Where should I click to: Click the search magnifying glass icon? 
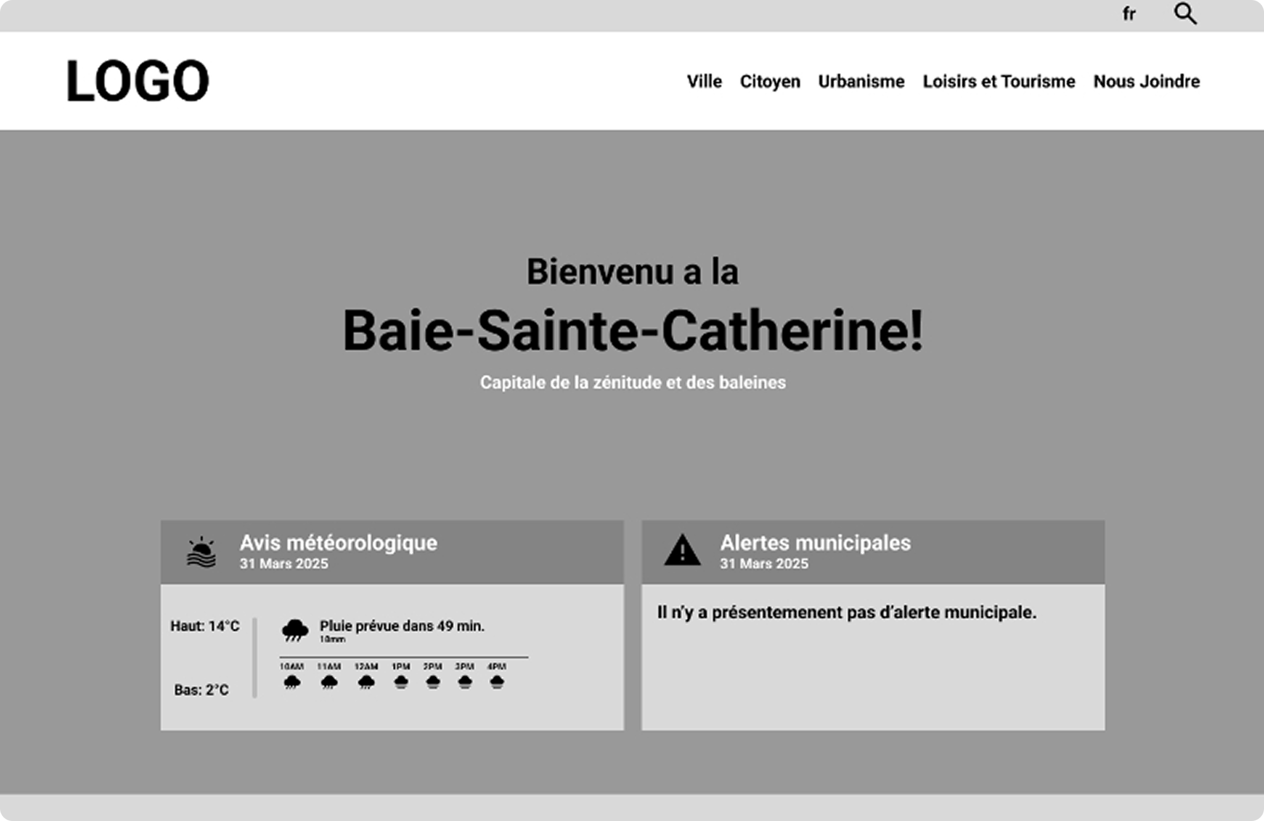[1185, 13]
